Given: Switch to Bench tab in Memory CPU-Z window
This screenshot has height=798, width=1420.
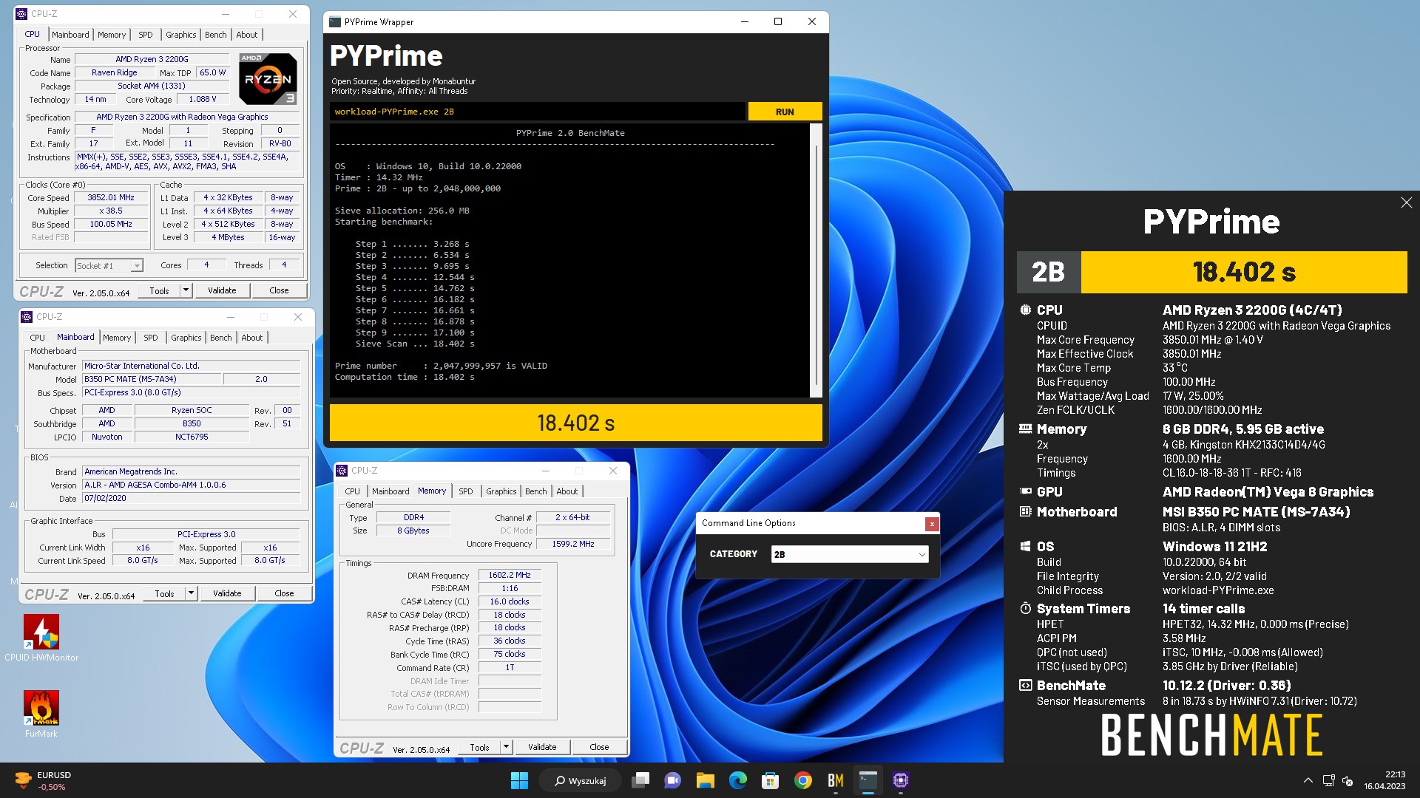Looking at the screenshot, I should pyautogui.click(x=536, y=491).
